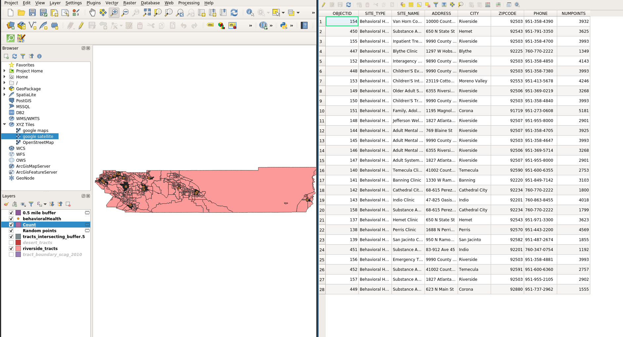
Task: Open the Python console
Action: point(283,25)
